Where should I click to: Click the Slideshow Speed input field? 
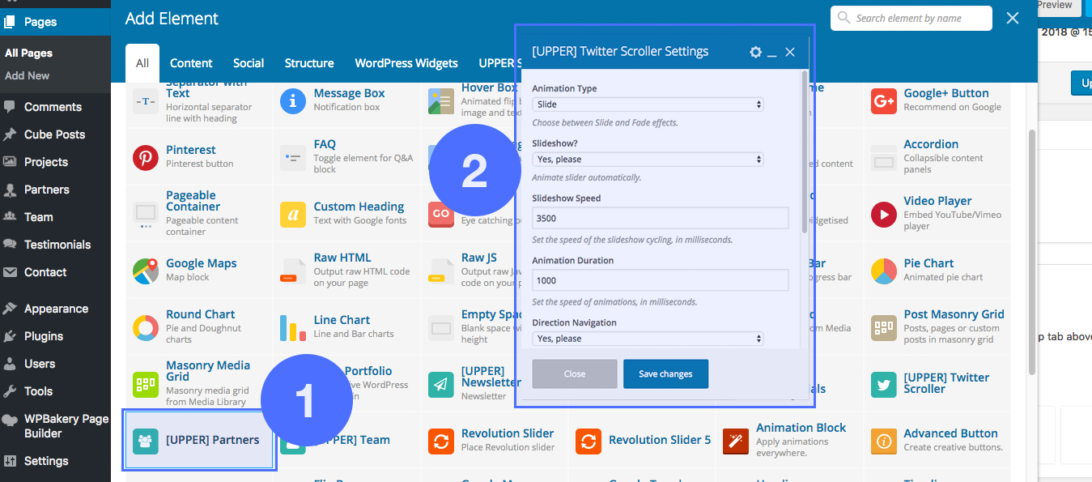[660, 218]
